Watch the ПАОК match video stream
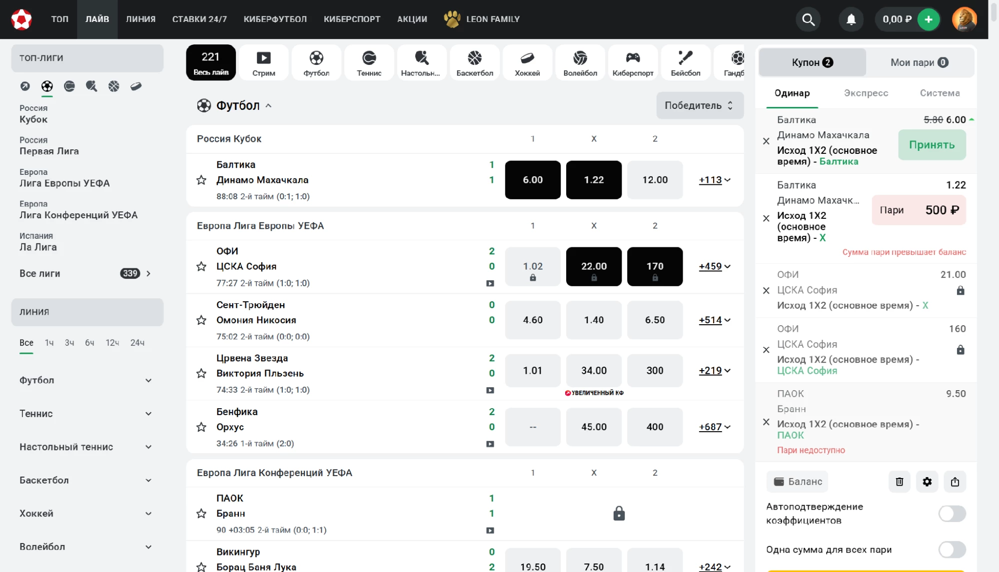 490,531
